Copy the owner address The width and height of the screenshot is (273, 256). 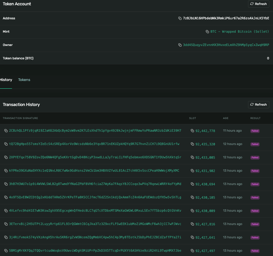coord(180,45)
